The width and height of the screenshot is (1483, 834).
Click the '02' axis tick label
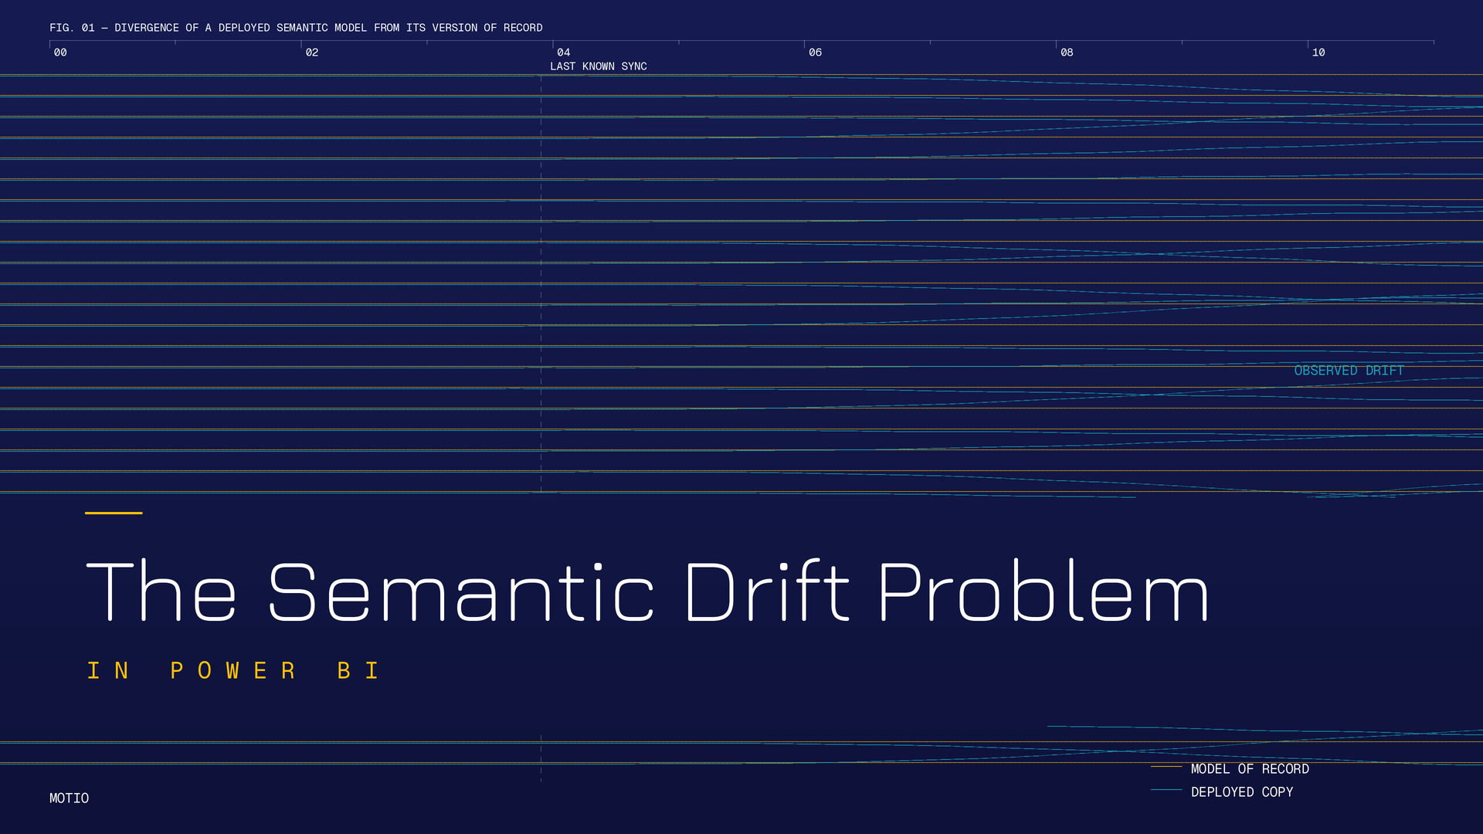tap(312, 53)
